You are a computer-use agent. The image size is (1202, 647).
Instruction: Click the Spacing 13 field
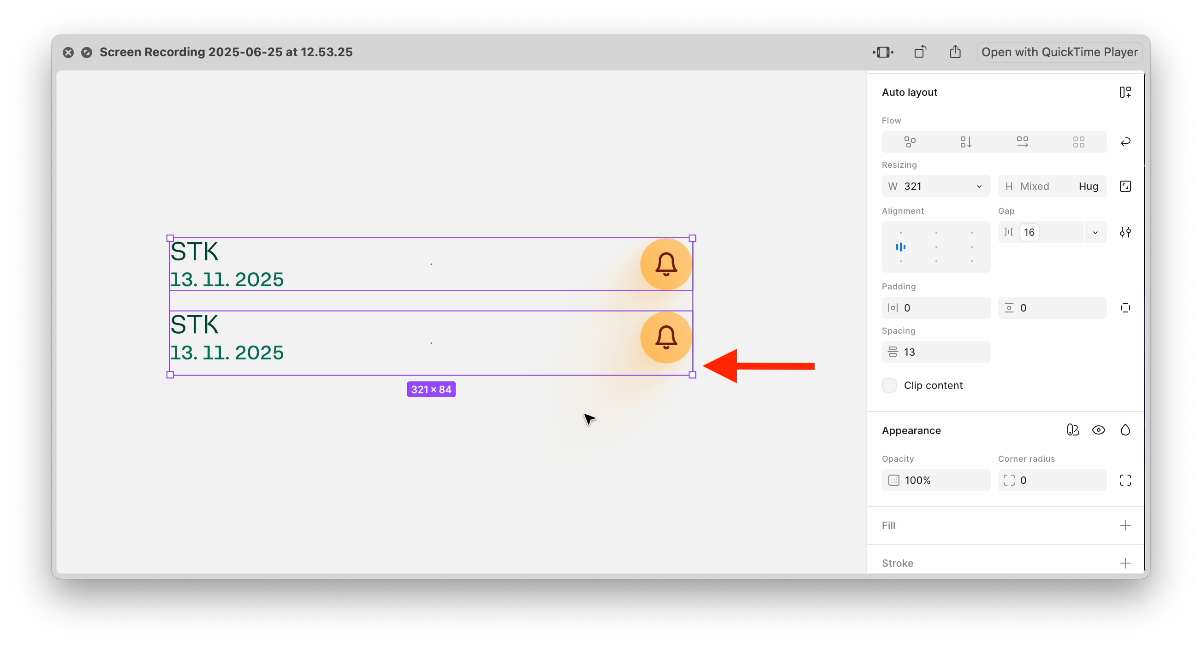935,352
